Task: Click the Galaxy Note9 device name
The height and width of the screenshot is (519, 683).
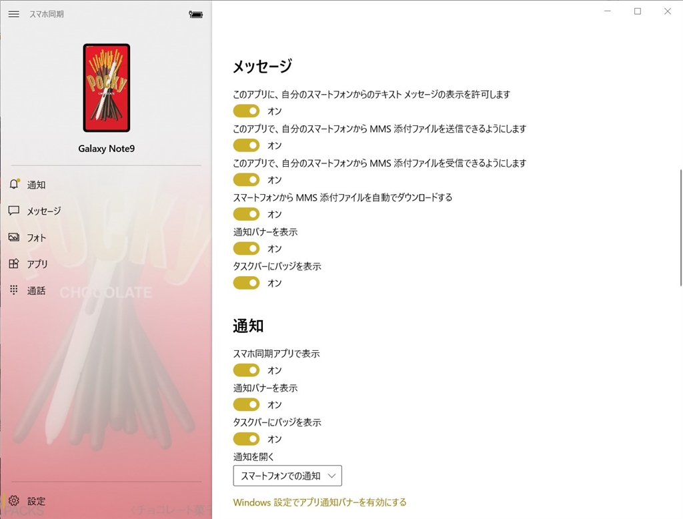Action: point(106,149)
